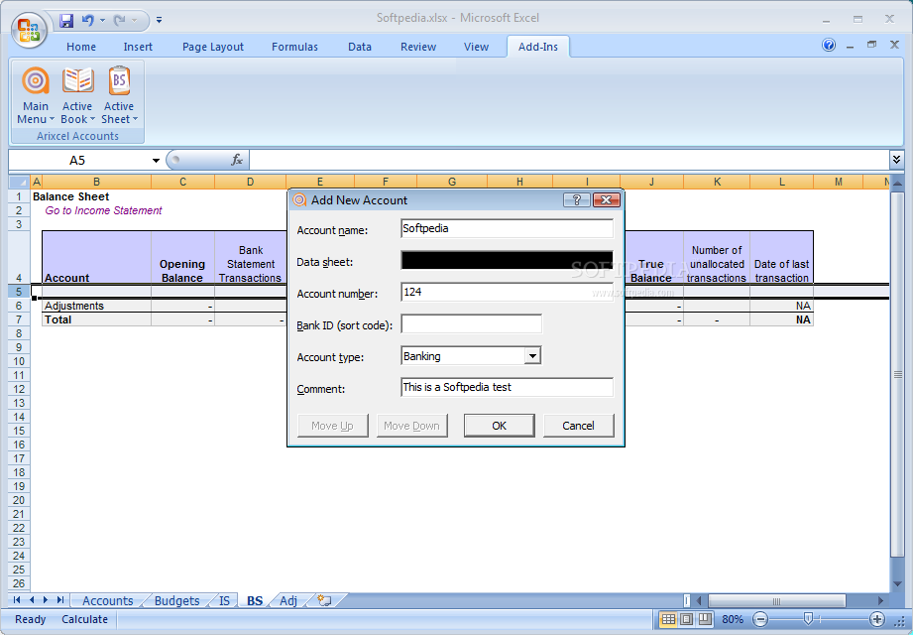Click the dialog's help question mark button

[x=576, y=199]
